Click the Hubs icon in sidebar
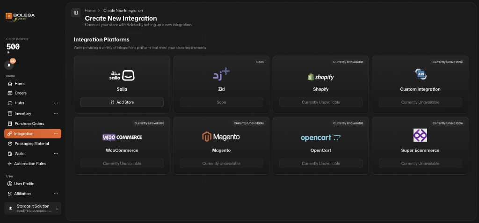The image size is (479, 223). tap(10, 103)
